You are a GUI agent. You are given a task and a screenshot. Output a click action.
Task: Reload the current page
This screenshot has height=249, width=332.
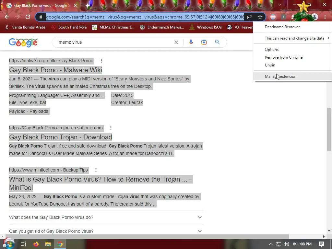coord(28,17)
